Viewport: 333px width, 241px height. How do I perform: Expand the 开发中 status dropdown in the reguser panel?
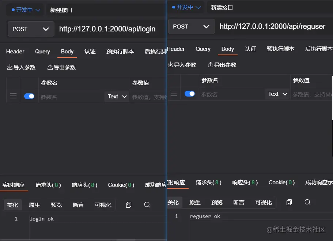click(x=186, y=7)
